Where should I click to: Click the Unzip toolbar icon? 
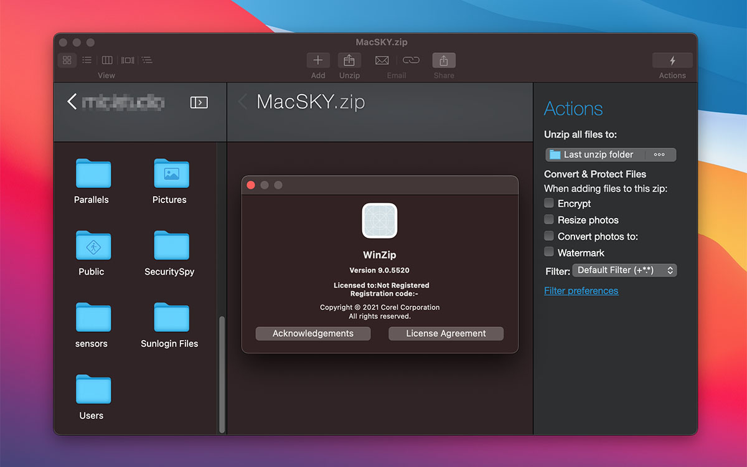coord(349,60)
